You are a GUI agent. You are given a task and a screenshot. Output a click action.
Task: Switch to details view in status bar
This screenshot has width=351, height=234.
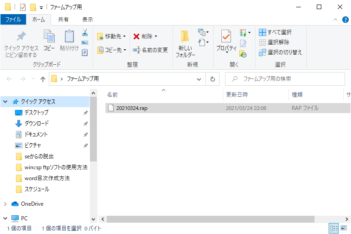coord(334,229)
